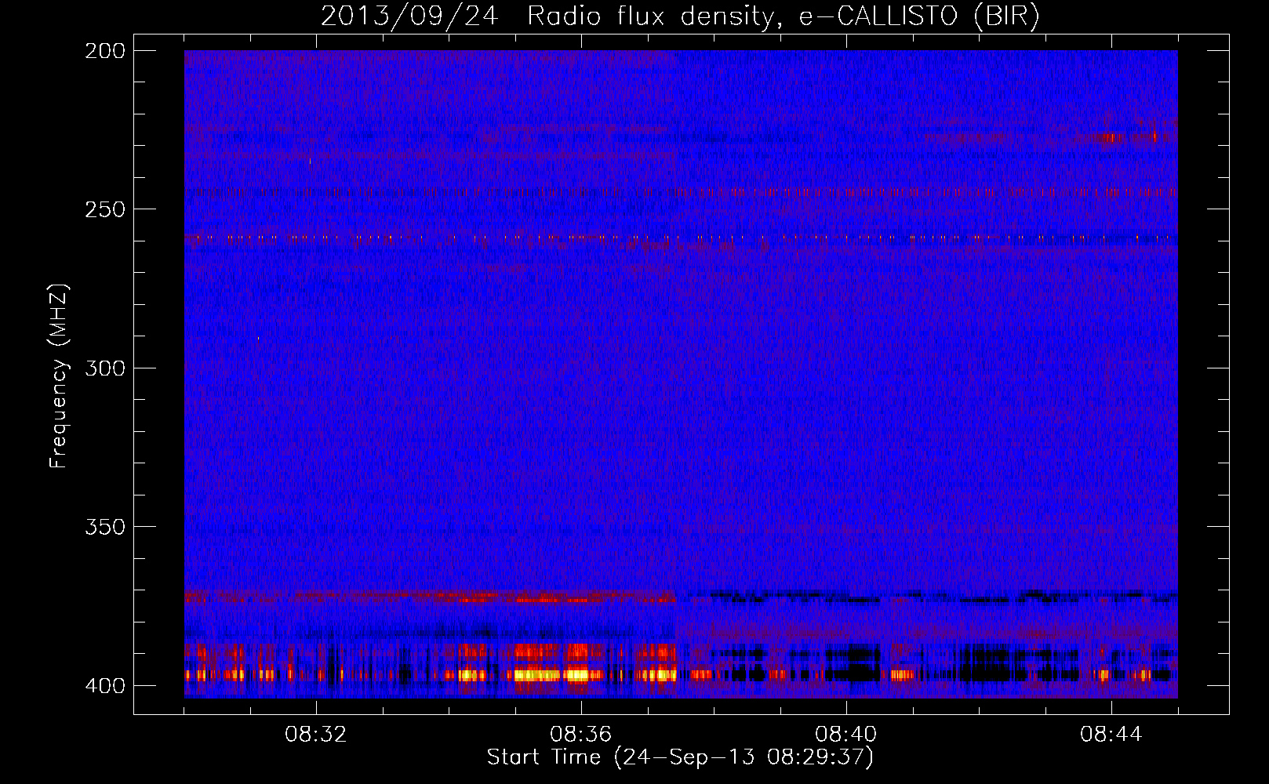Click the 'Start Time (24-Sep-13 08:29:37)' label
Image resolution: width=1269 pixels, height=784 pixels.
(680, 757)
